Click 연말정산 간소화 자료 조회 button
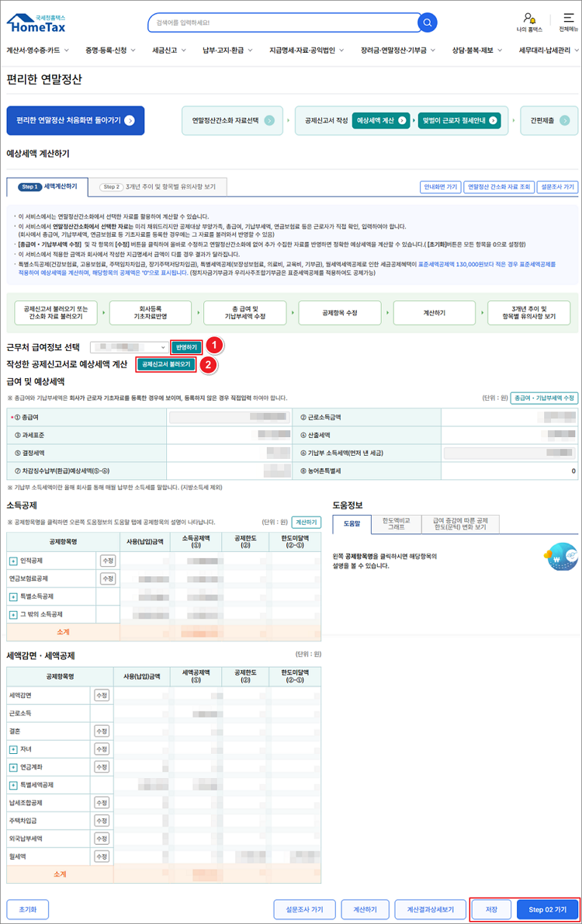Screen dimensions: 582x924 [499, 187]
